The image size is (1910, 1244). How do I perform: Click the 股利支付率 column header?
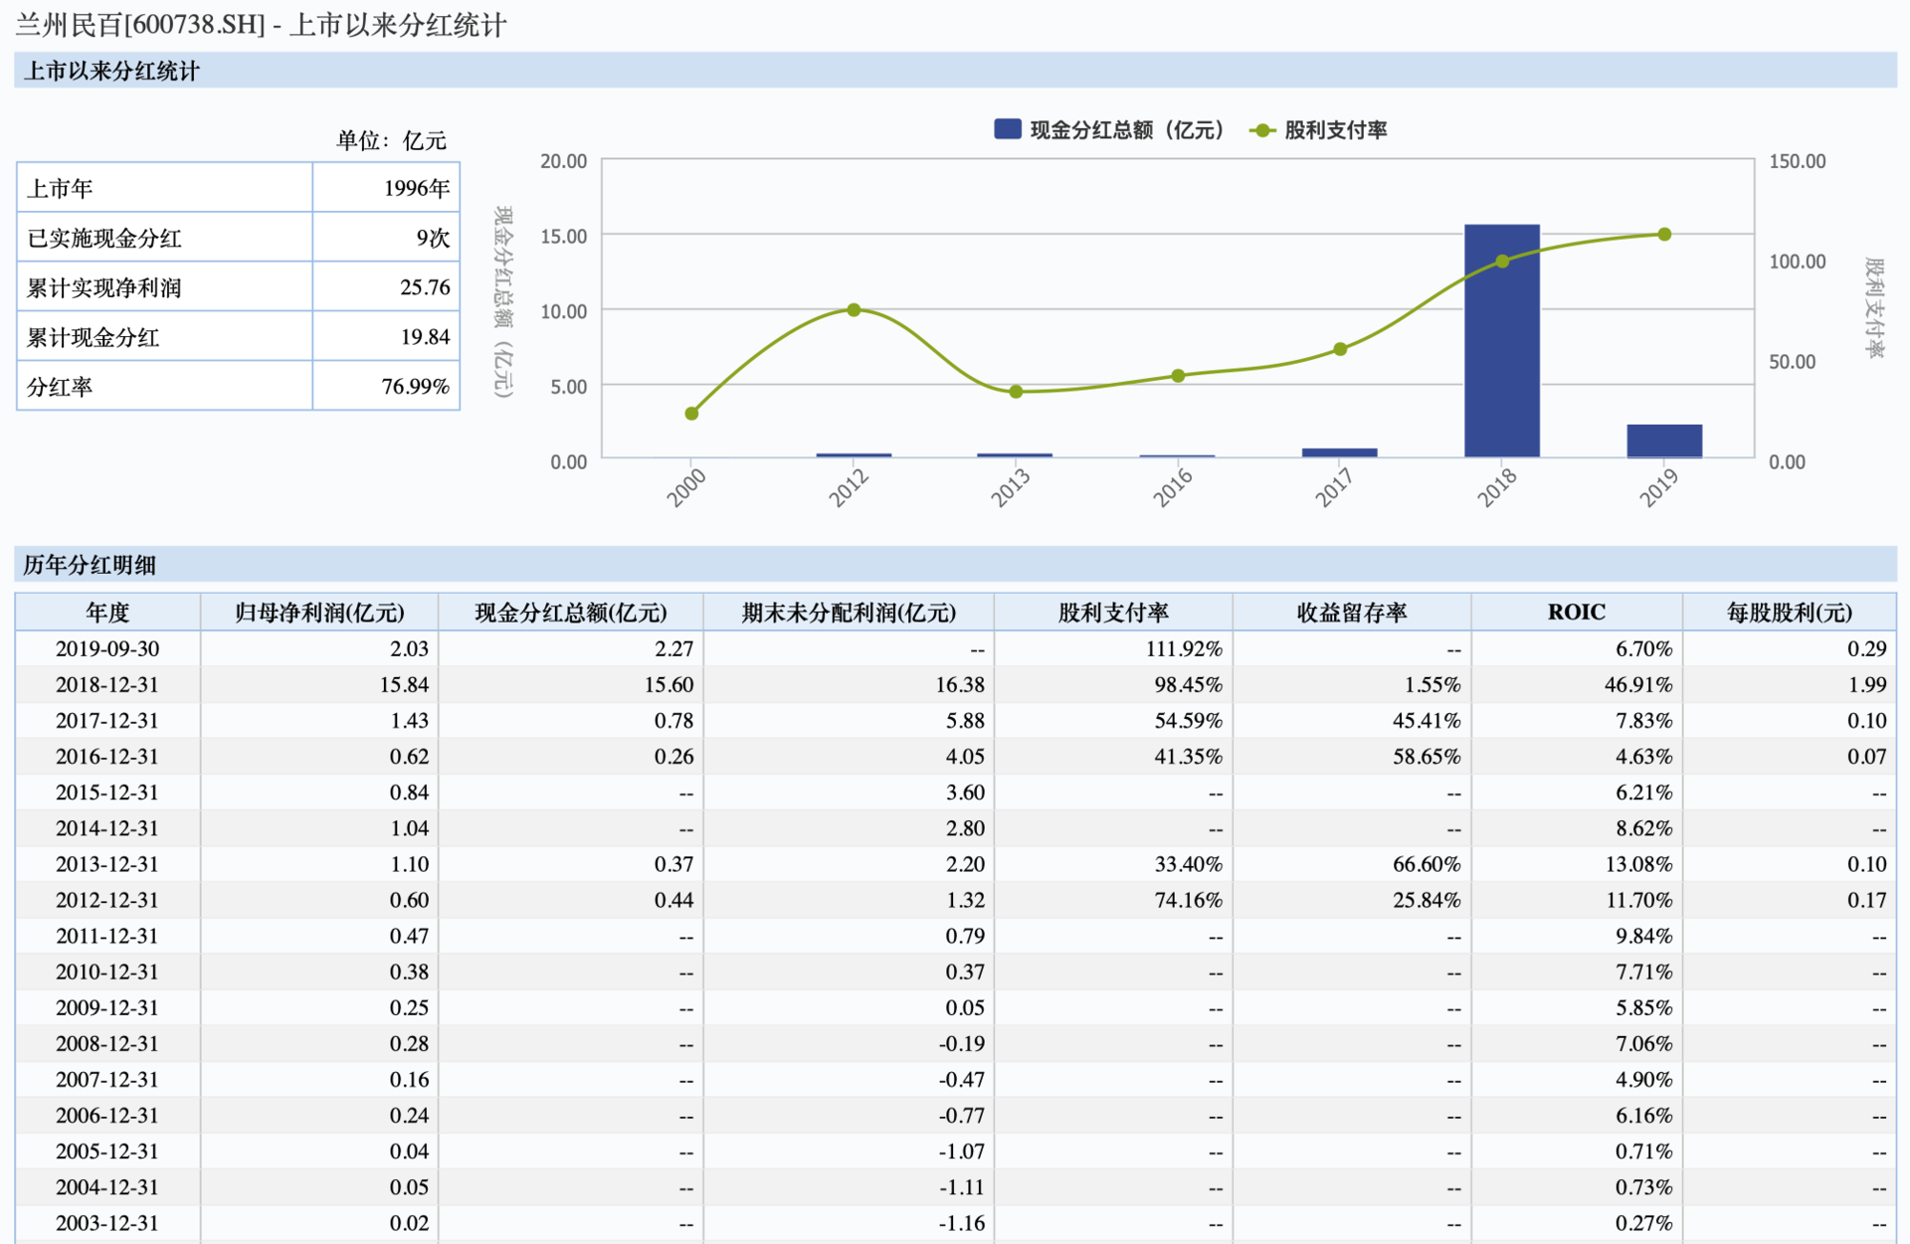click(x=1112, y=613)
